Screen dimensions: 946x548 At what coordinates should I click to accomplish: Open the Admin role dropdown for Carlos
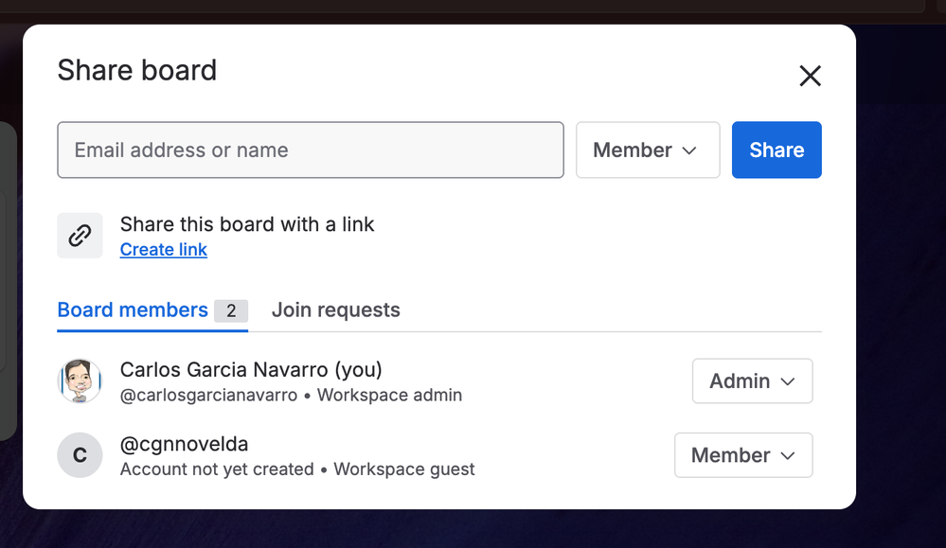pos(752,381)
